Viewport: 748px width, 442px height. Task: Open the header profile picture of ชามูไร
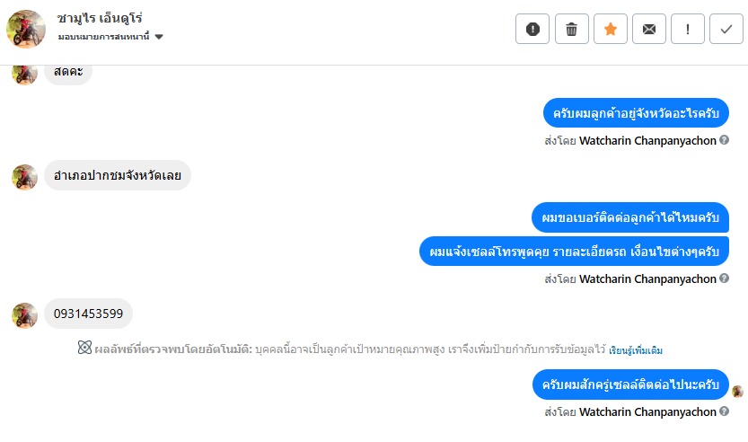coord(26,30)
